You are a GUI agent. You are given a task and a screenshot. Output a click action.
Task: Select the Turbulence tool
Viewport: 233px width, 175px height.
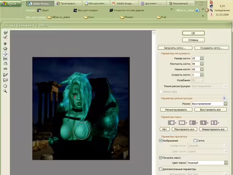coord(5,69)
